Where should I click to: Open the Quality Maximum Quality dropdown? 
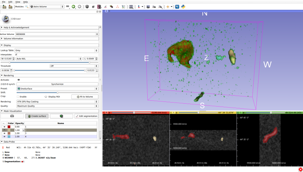(x=57, y=106)
